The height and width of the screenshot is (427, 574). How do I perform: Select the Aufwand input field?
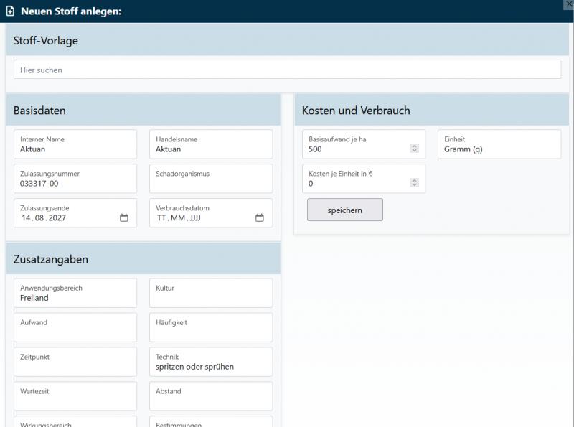pyautogui.click(x=75, y=328)
